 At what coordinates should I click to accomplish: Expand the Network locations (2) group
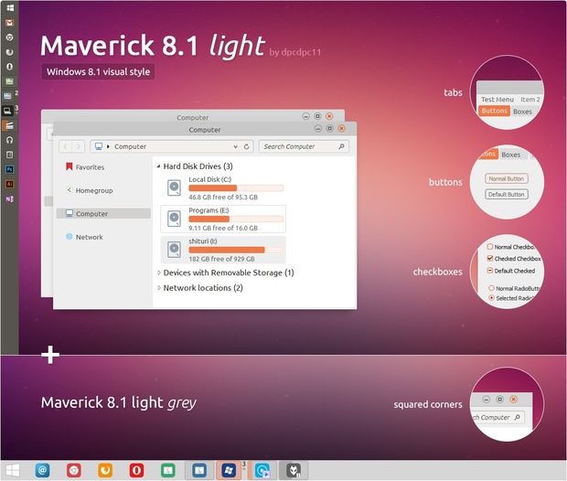coord(159,288)
